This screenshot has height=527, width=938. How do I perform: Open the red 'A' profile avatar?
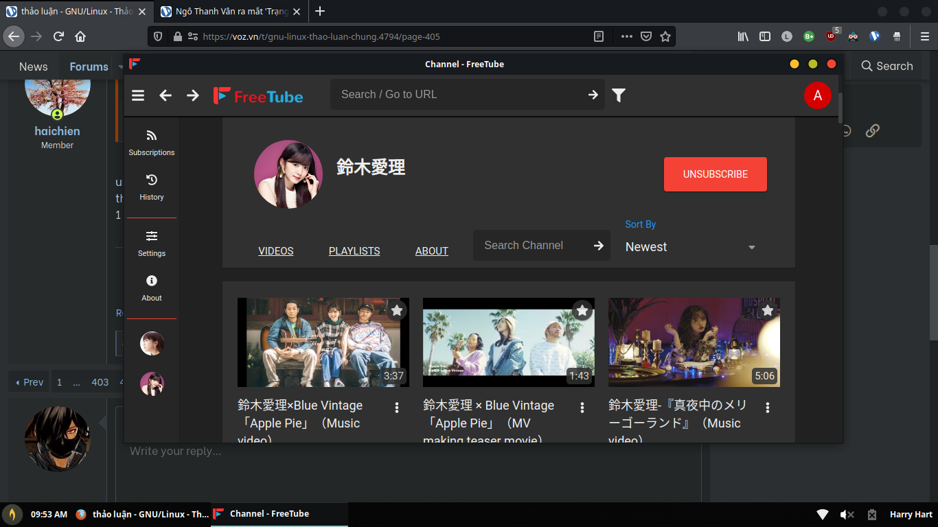pyautogui.click(x=817, y=95)
